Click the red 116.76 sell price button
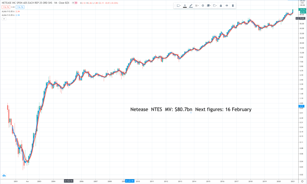 (6, 7)
